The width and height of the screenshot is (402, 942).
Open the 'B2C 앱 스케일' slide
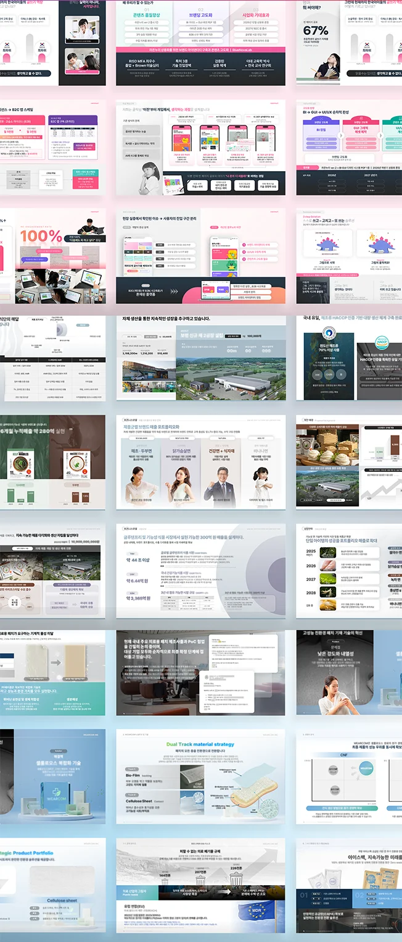[x=53, y=148]
